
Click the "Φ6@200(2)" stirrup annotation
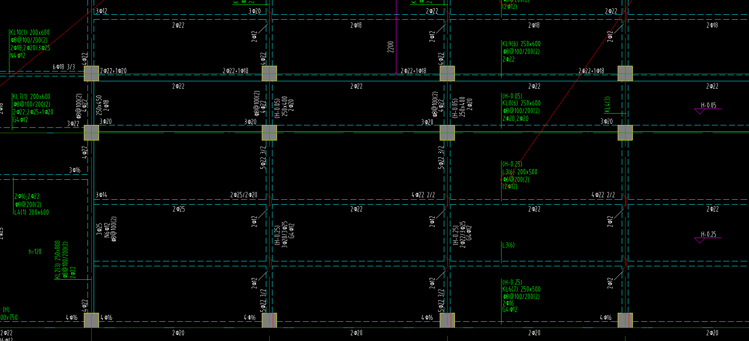516,179
